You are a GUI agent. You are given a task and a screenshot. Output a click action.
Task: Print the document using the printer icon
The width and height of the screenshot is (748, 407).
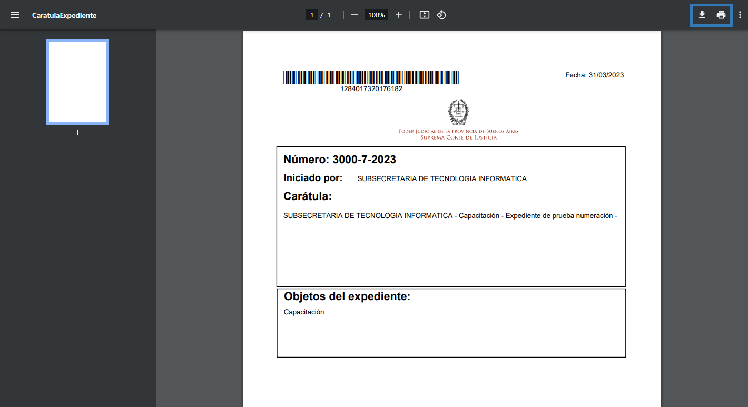click(x=721, y=15)
